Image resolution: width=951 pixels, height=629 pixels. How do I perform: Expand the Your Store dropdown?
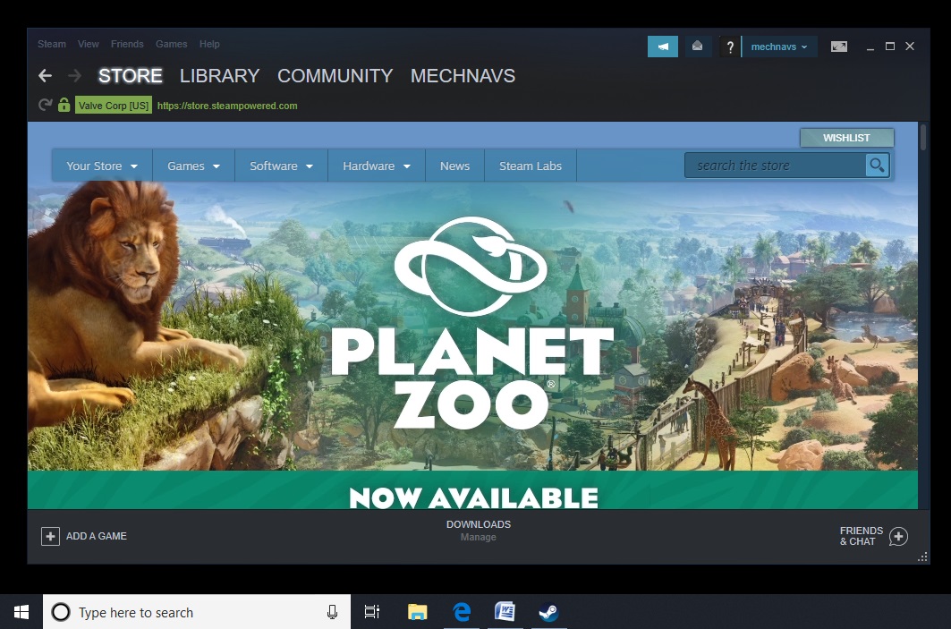tap(102, 166)
